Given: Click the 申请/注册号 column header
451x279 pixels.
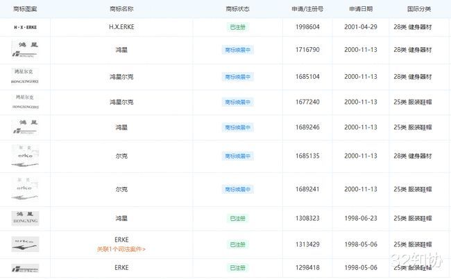Looking at the screenshot, I should tap(307, 9).
